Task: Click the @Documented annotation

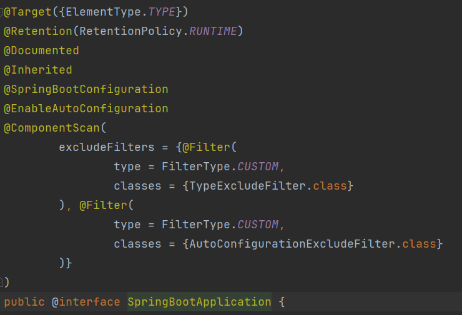Action: click(x=42, y=51)
